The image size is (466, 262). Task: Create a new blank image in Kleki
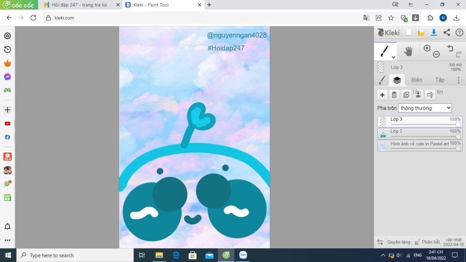(408, 33)
